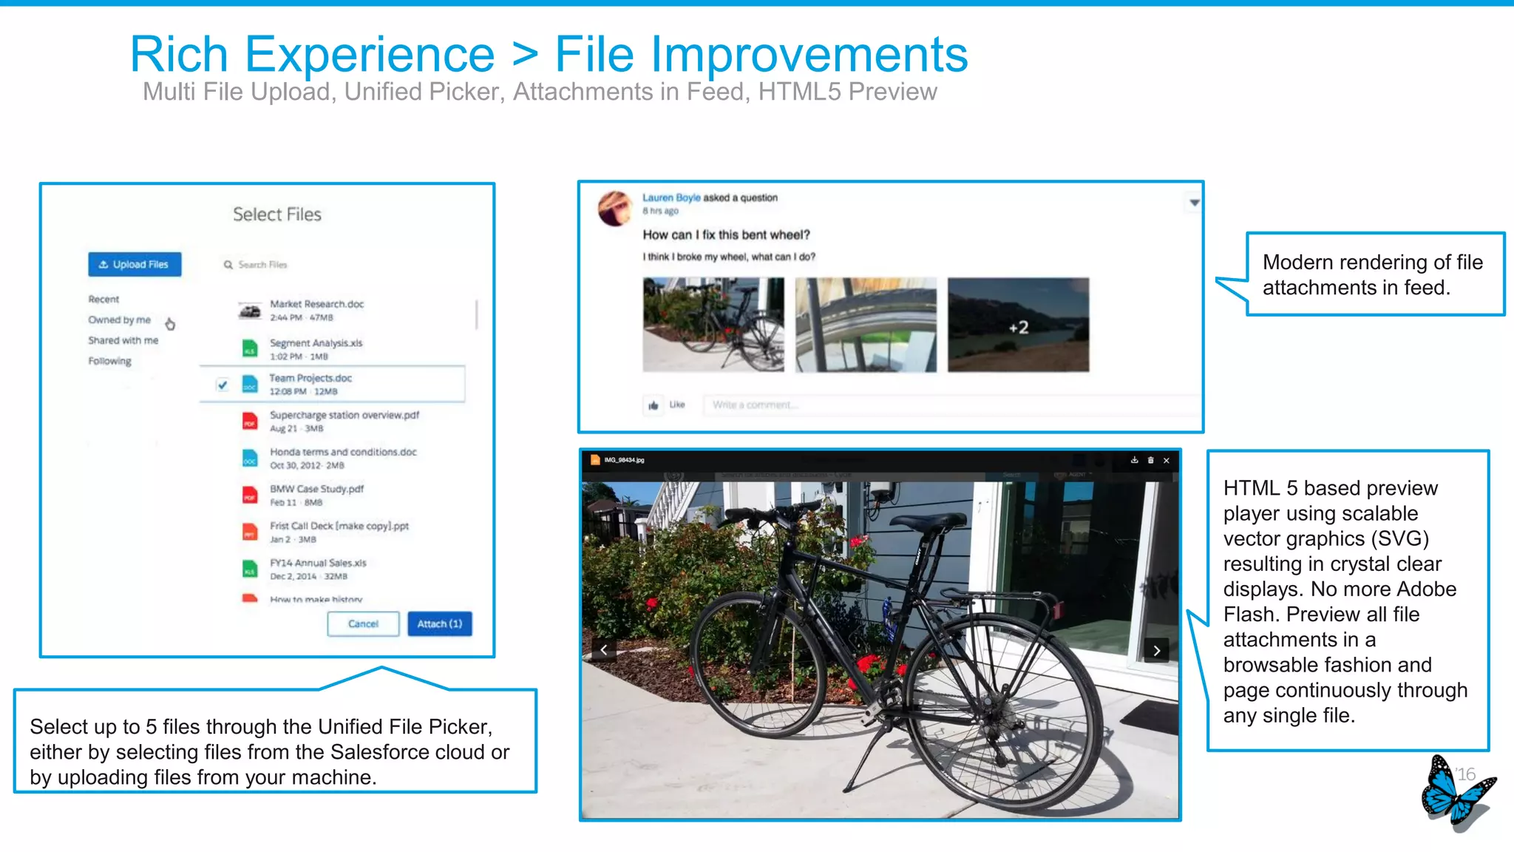This screenshot has height=852, width=1514.
Task: Click the Cancel button
Action: tap(363, 624)
